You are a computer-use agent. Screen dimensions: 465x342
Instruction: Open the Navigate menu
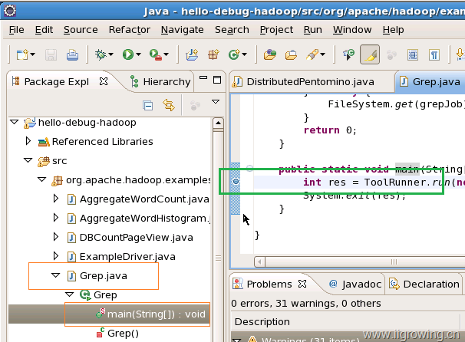(183, 30)
